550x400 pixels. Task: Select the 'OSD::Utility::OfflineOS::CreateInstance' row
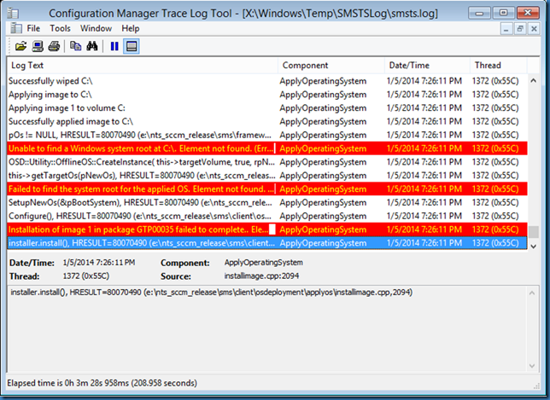267,162
